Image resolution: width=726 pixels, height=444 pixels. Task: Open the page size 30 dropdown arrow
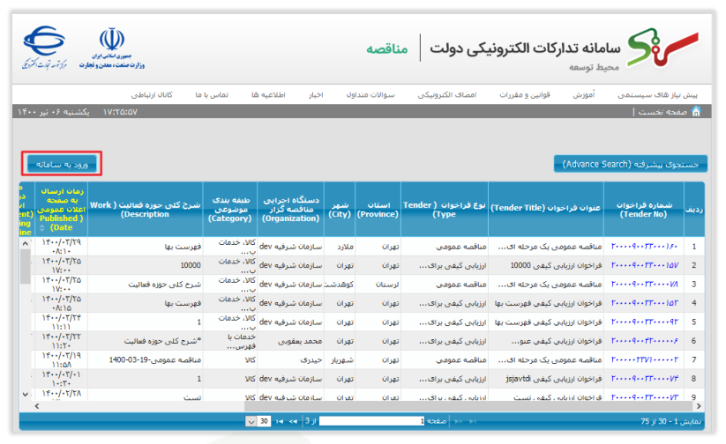(251, 421)
